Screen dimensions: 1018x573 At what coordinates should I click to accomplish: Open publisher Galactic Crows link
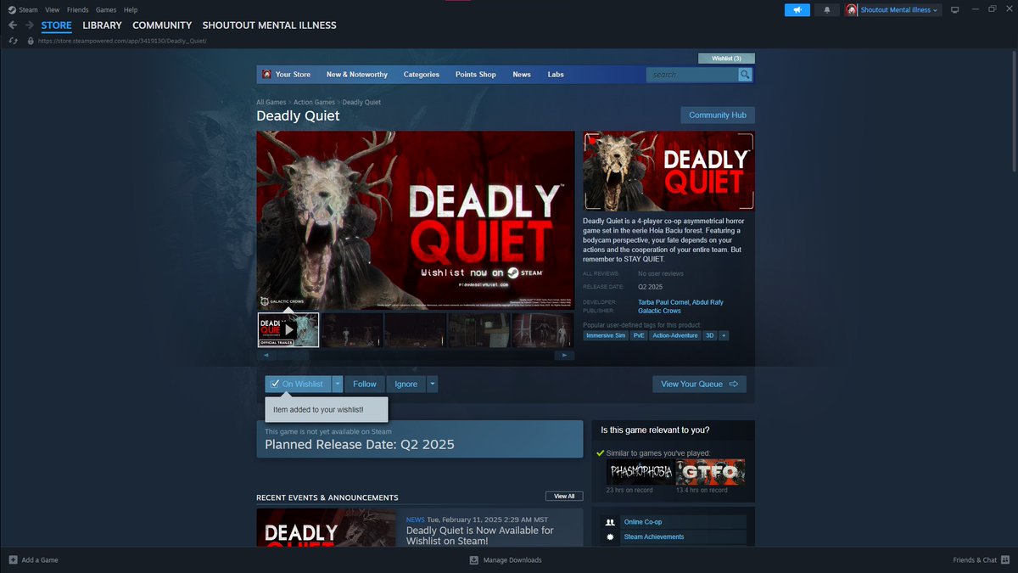point(659,311)
